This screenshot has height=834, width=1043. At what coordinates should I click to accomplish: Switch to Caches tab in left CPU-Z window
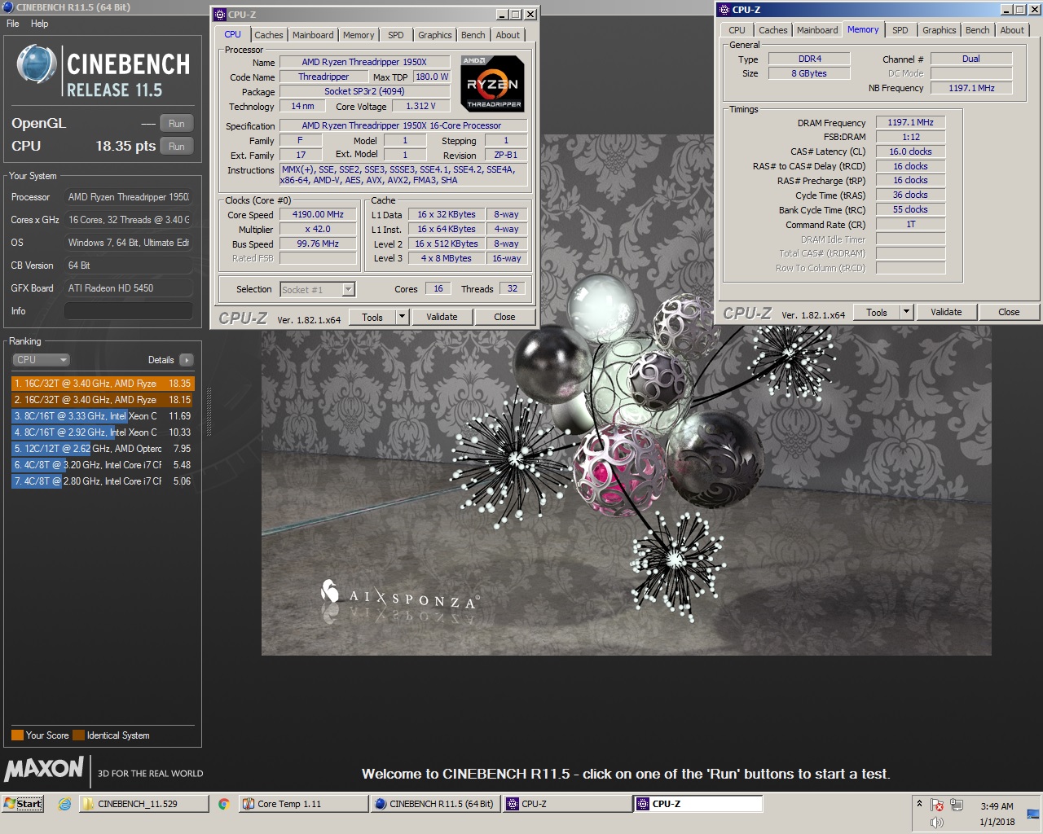[268, 35]
